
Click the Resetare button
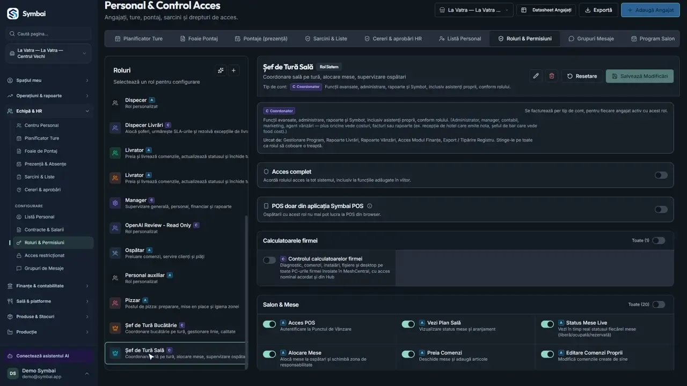(582, 76)
